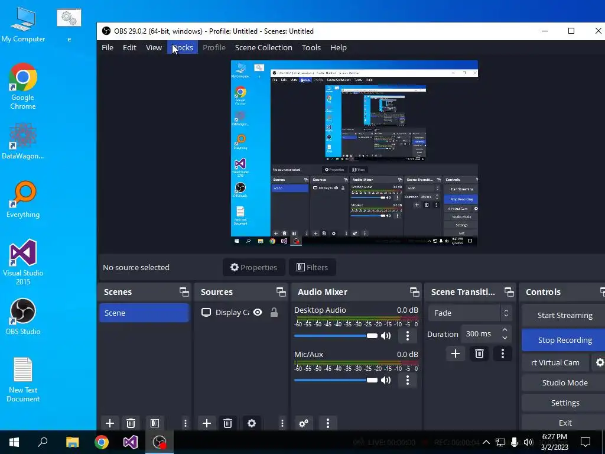Open Google Chrome desktop shortcut
The height and width of the screenshot is (454, 605).
click(x=23, y=86)
